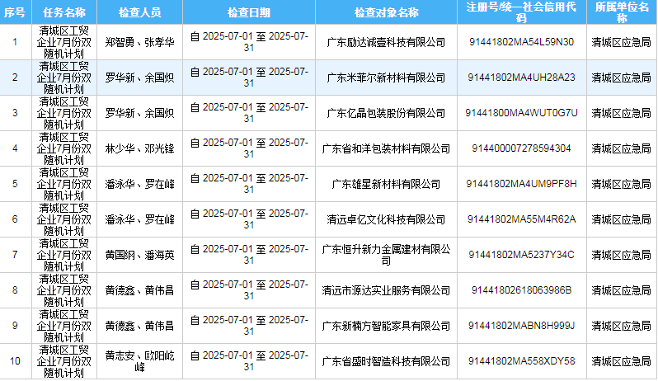The image size is (658, 381).
Task: Select inspectors 郑智勇、张孝华
Action: click(x=139, y=42)
